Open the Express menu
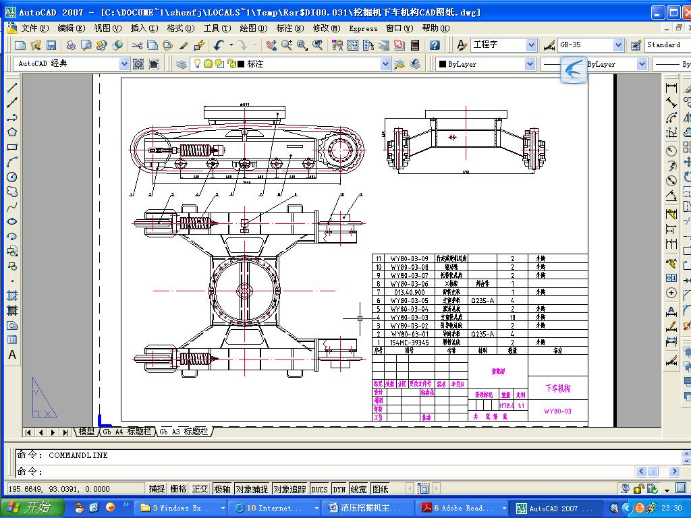Screen dimensions: 691x518 [363, 28]
